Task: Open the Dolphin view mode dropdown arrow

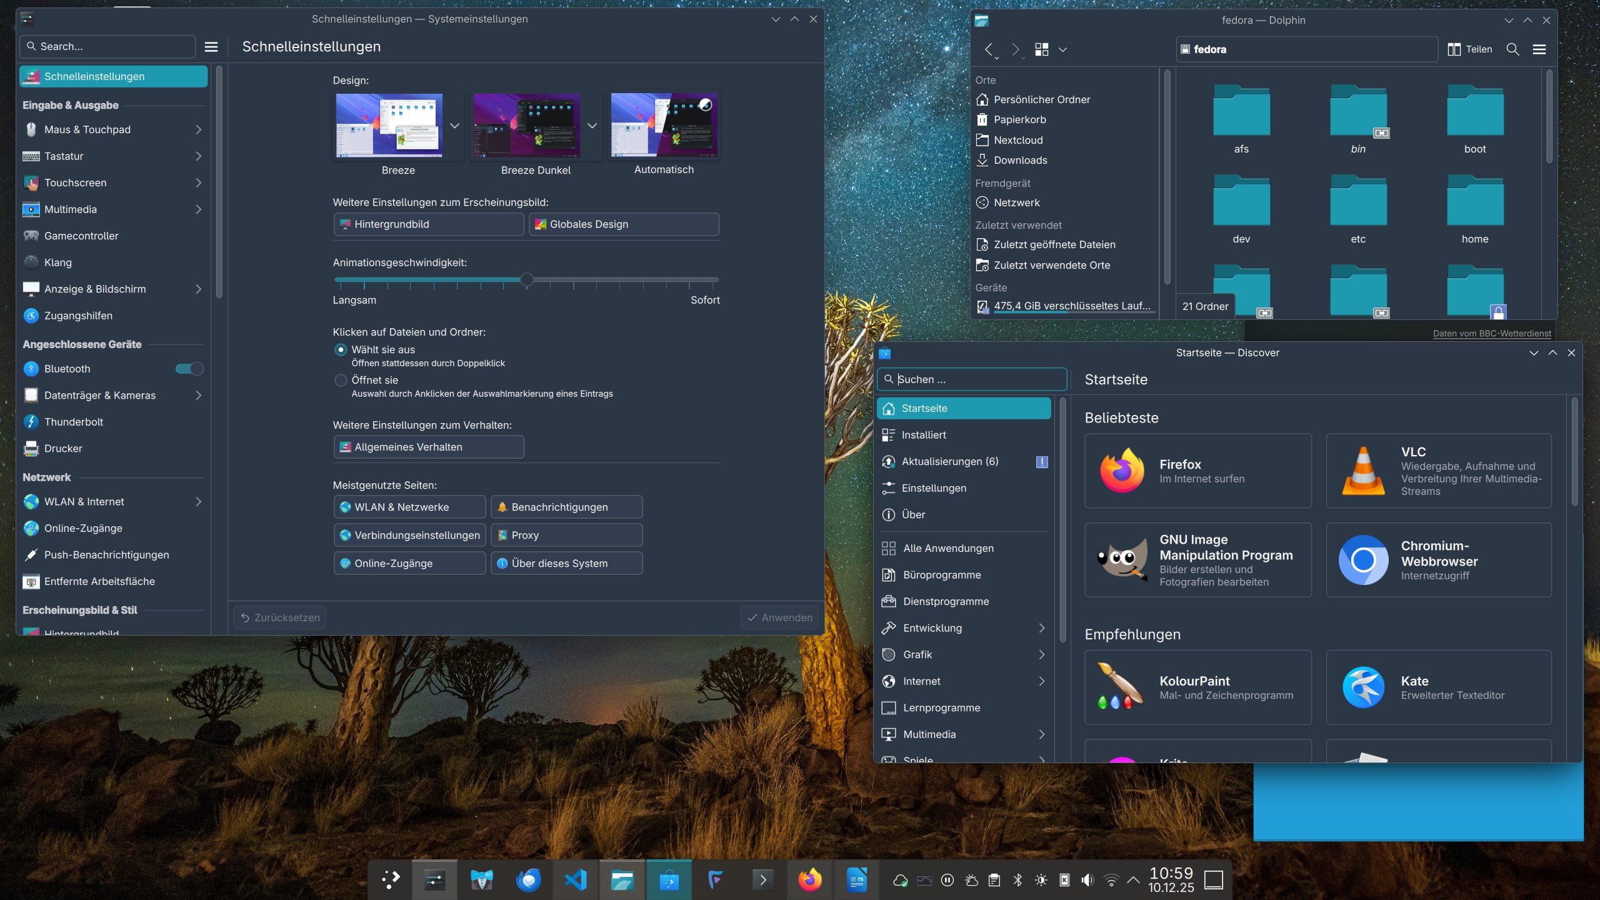Action: [x=1062, y=49]
